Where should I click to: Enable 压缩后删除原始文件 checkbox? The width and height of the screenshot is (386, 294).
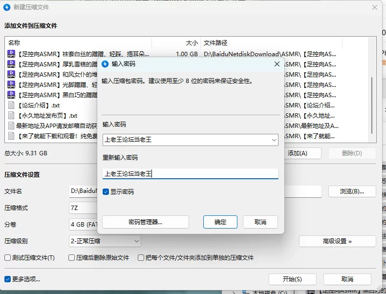click(71, 257)
